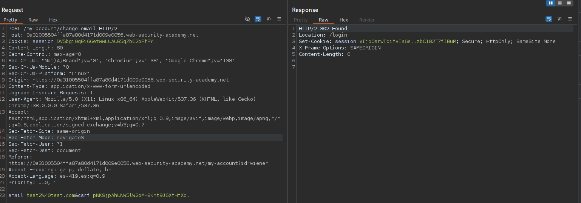Viewport: 581px width, 203px height.
Task: Select the Request Pretty tab
Action: [10, 20]
